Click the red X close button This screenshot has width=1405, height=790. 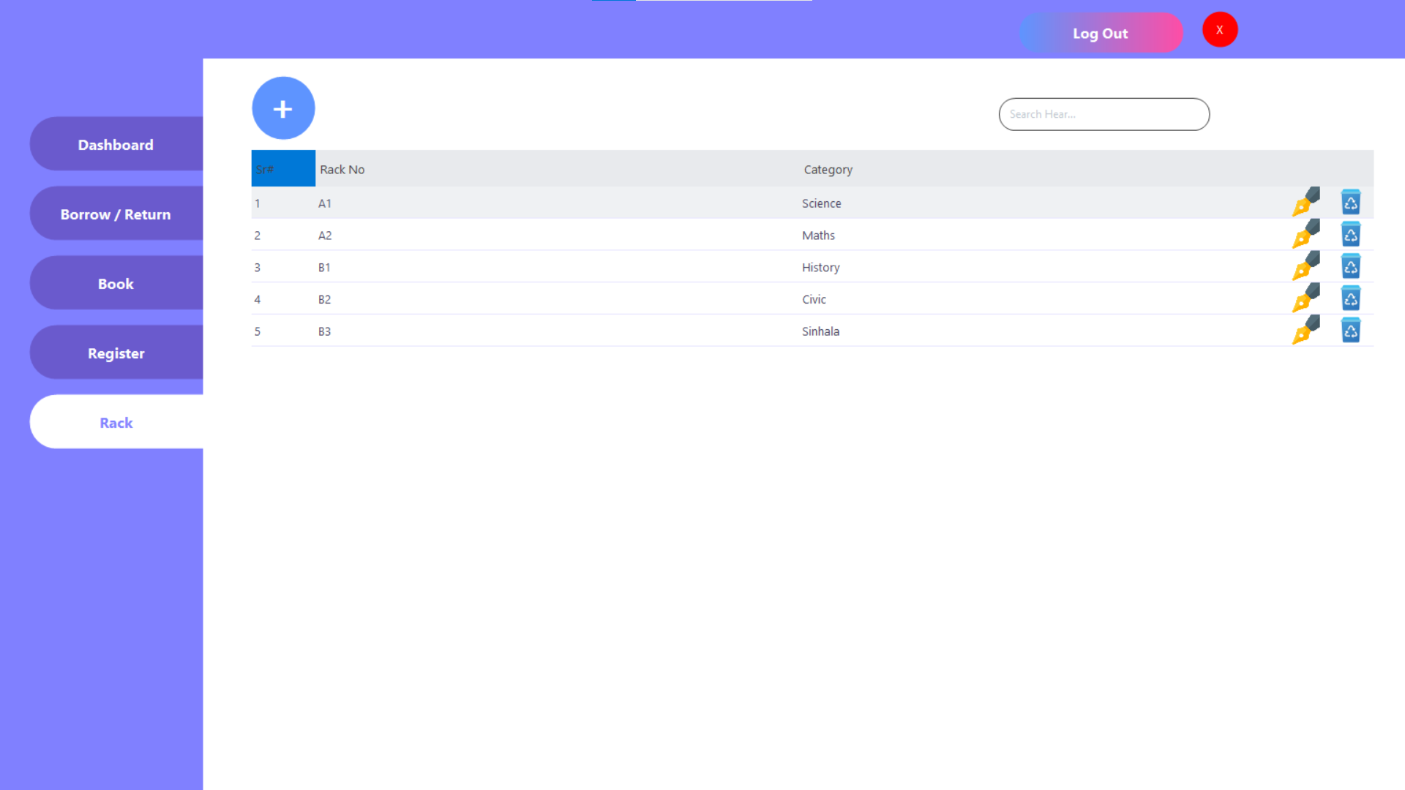1219,30
